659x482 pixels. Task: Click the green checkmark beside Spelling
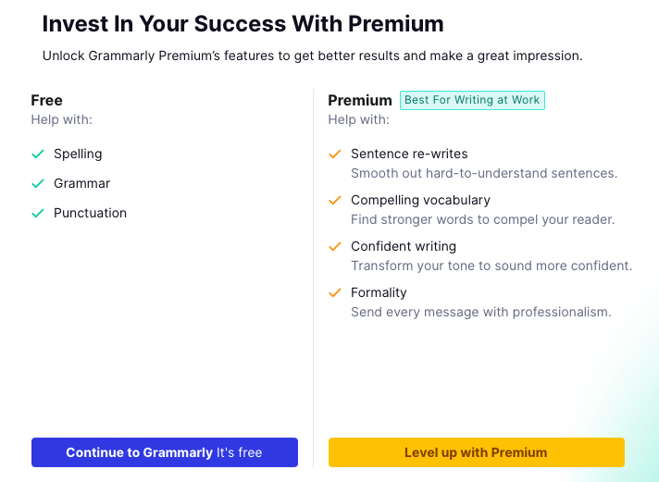pyautogui.click(x=38, y=154)
